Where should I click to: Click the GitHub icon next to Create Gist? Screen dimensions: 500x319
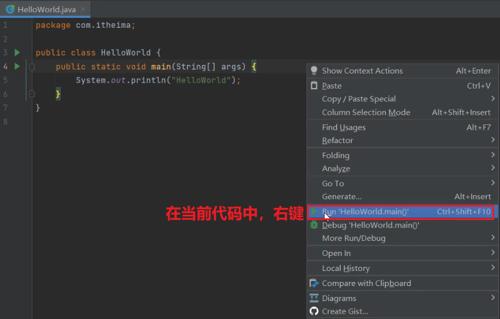(314, 311)
